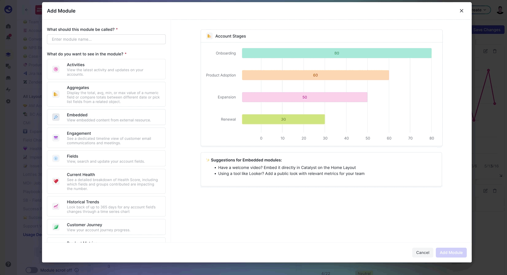
Task: Click the 'Onboarding' axis label
Action: [226, 53]
